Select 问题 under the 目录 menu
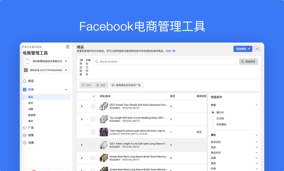The image size is (284, 171). click(x=31, y=109)
